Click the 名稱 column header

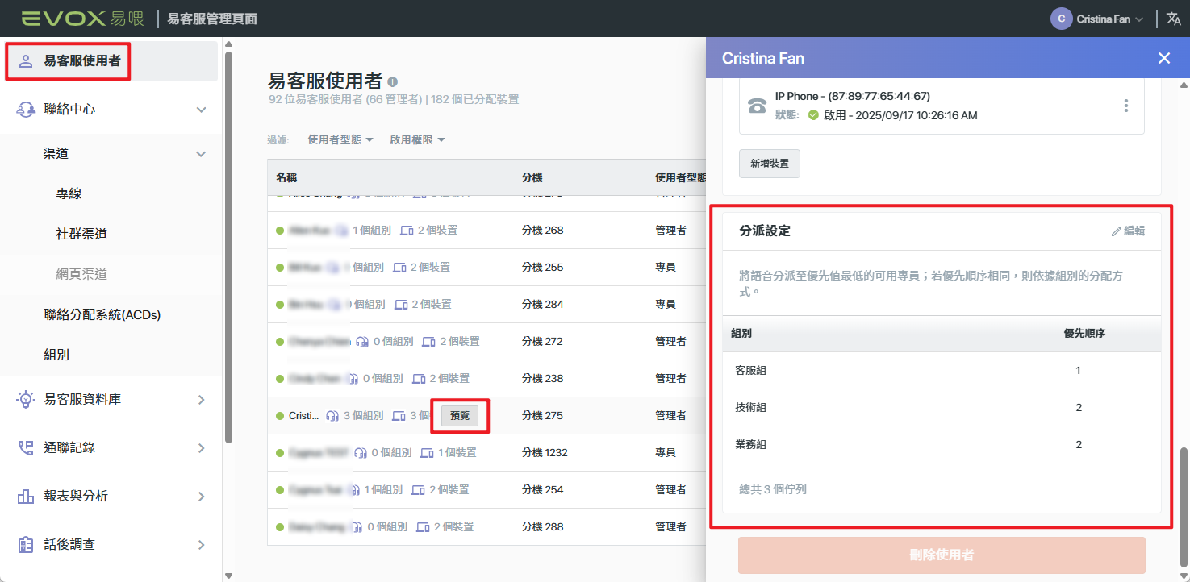pyautogui.click(x=287, y=177)
